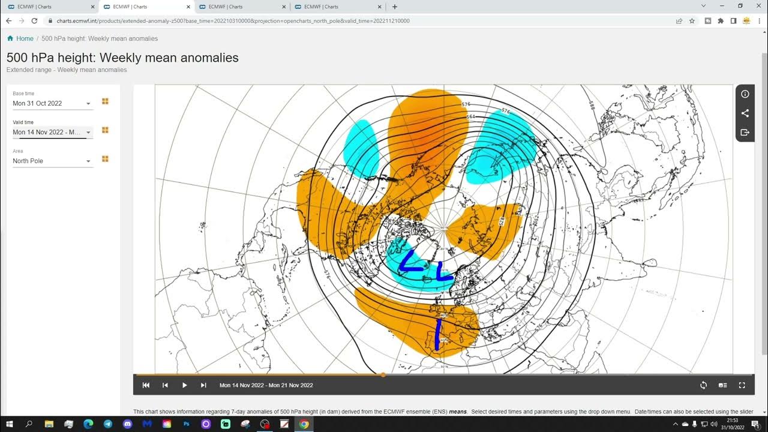Click the address bar URL

coord(233,20)
